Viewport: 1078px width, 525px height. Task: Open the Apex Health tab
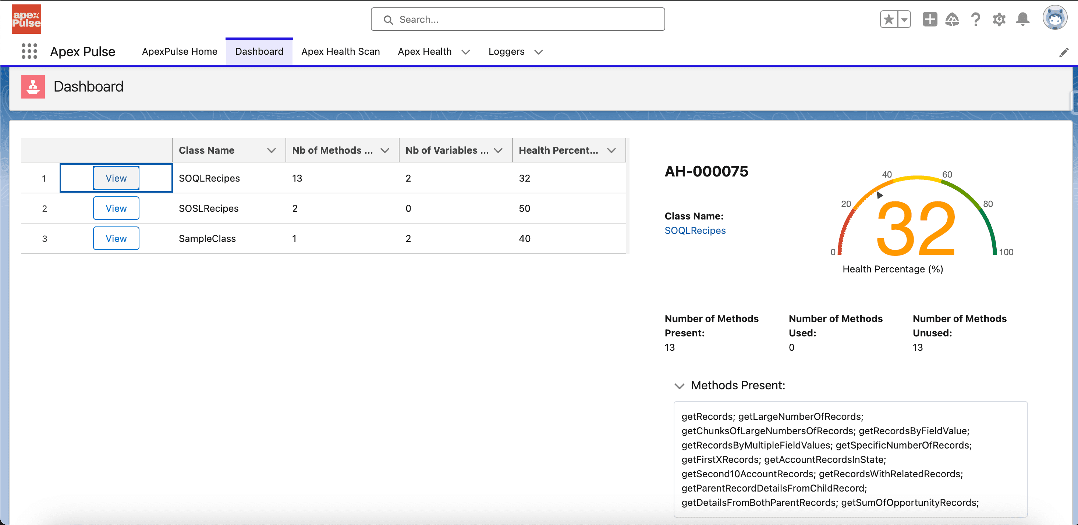tap(424, 51)
